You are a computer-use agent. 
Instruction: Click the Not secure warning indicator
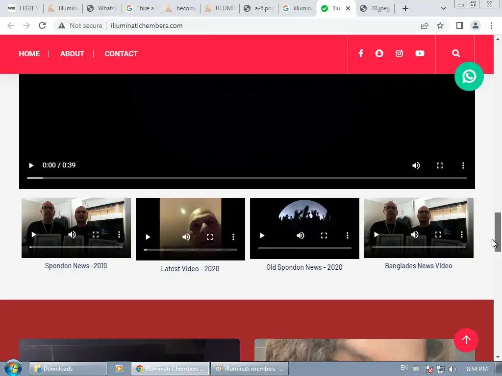tap(80, 25)
